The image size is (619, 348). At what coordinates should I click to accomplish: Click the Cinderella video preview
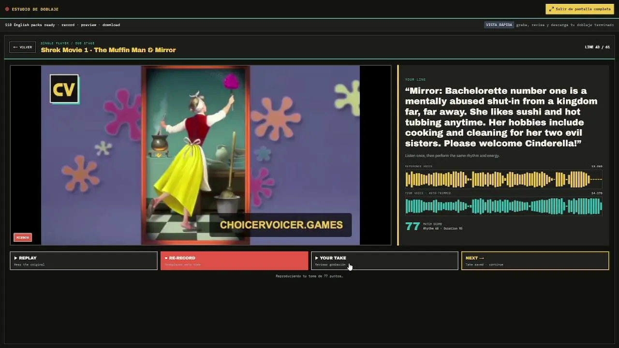(x=200, y=155)
